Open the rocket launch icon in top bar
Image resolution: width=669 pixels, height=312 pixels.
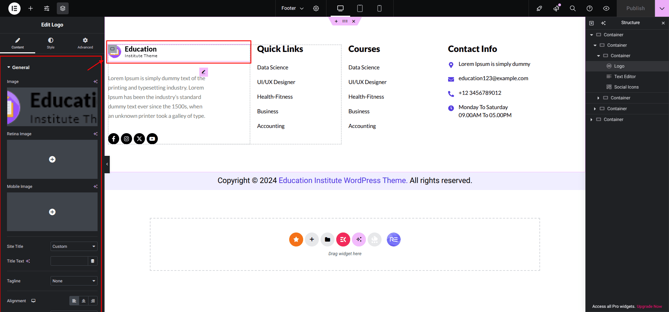tap(539, 8)
